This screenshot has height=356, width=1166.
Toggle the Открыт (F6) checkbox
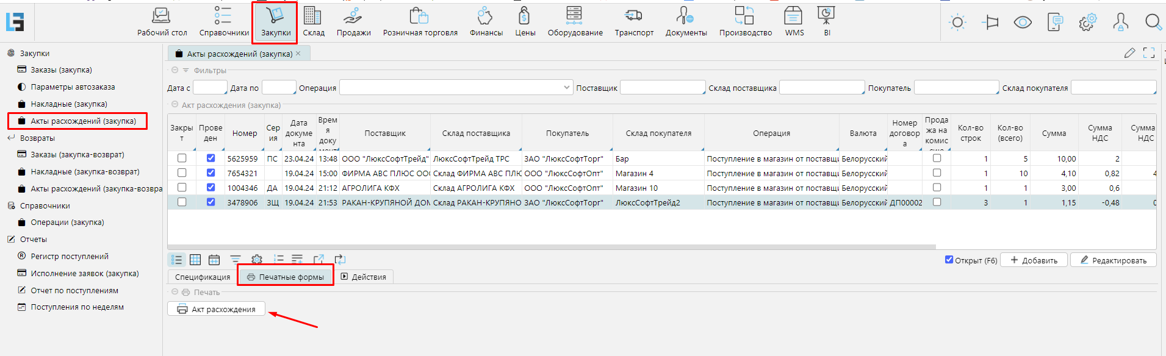click(x=949, y=260)
